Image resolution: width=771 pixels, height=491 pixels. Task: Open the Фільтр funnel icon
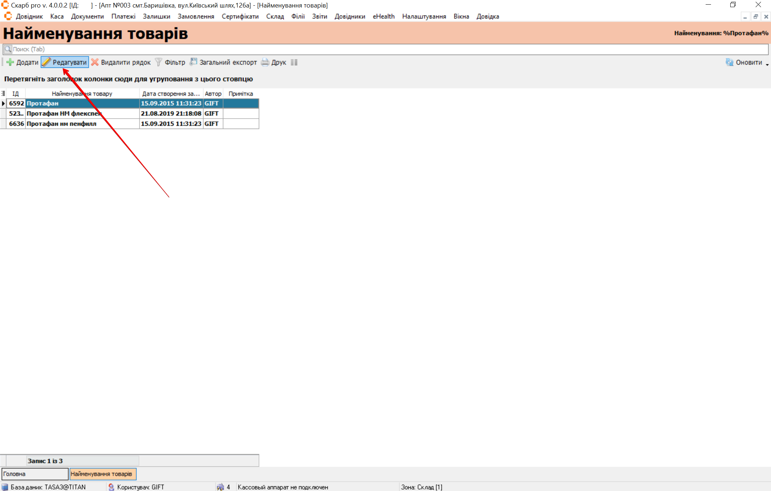pos(159,62)
